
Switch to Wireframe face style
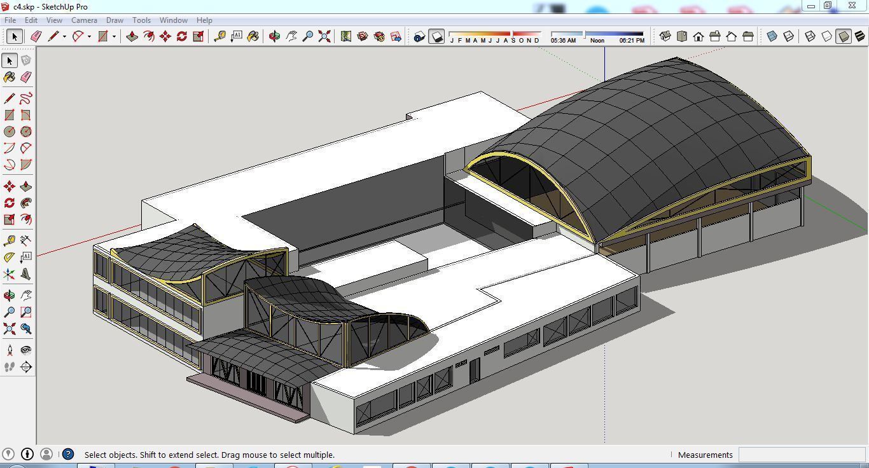click(x=810, y=36)
